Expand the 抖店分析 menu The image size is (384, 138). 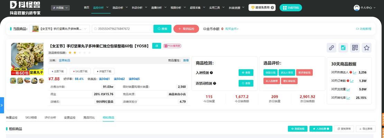(x=140, y=8)
